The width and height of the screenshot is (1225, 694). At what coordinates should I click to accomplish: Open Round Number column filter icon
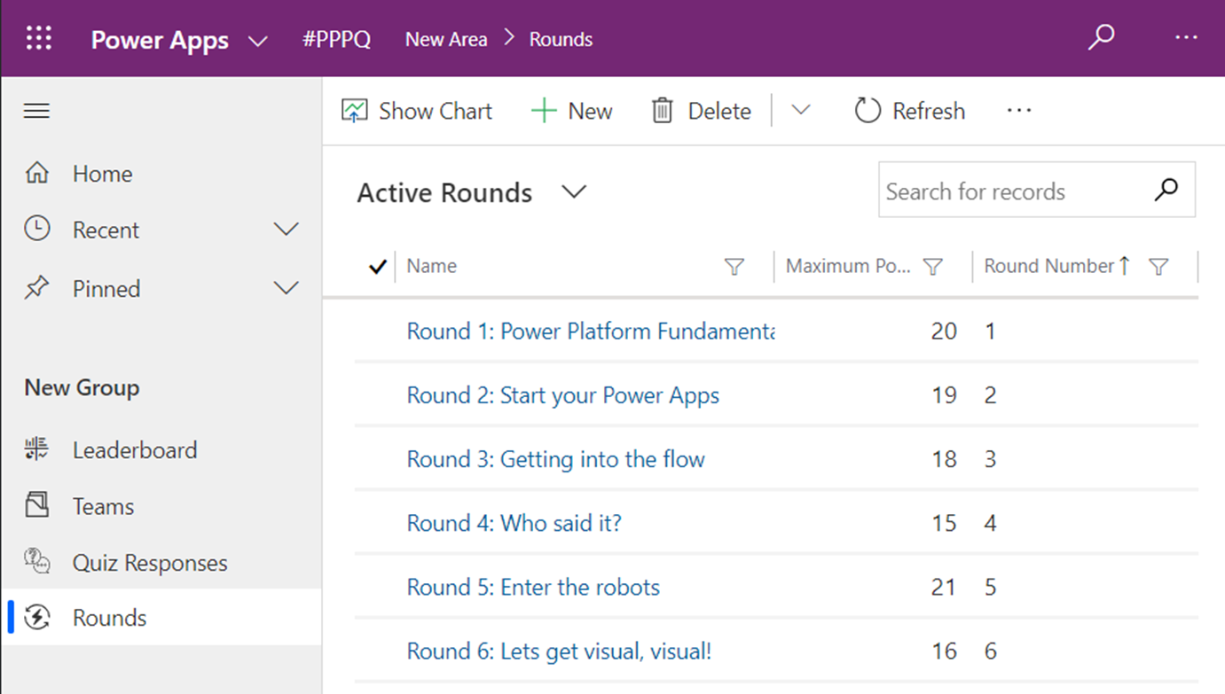(1158, 267)
